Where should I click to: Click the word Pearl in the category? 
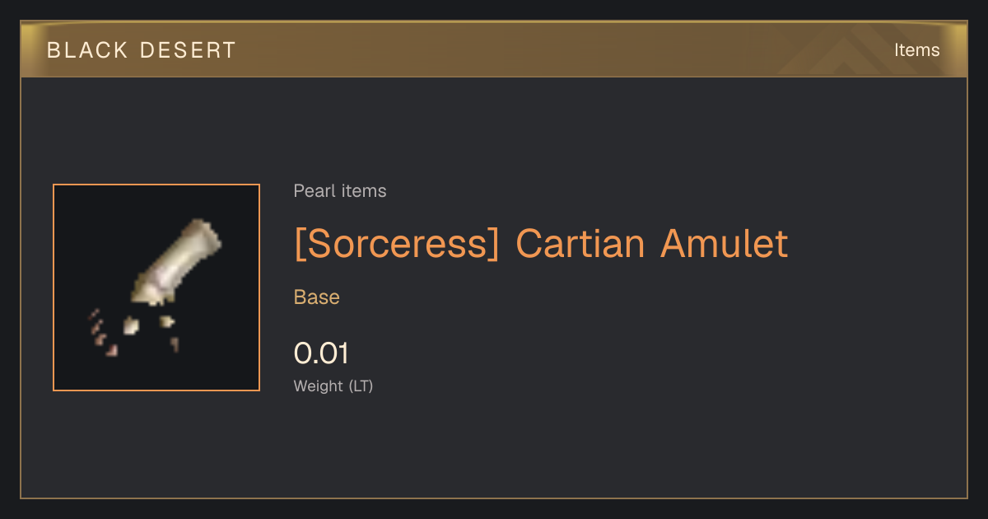(313, 191)
